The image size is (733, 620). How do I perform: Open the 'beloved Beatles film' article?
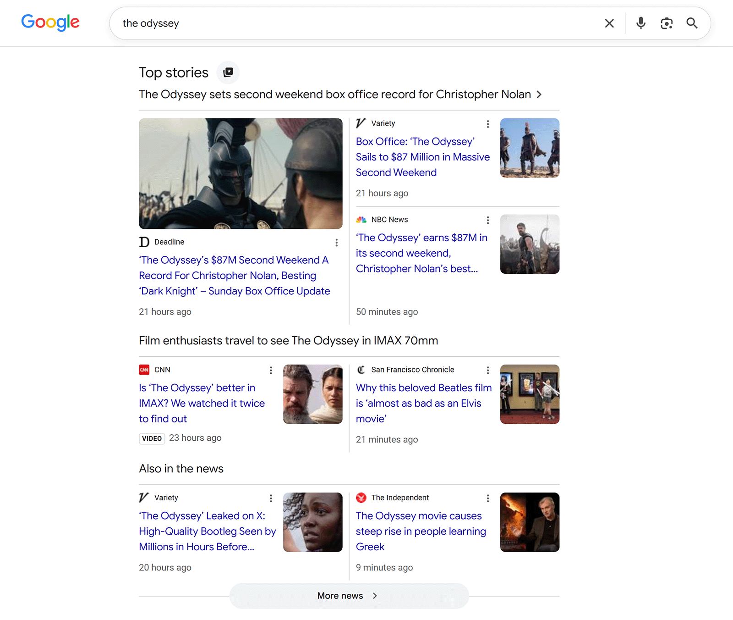point(424,403)
